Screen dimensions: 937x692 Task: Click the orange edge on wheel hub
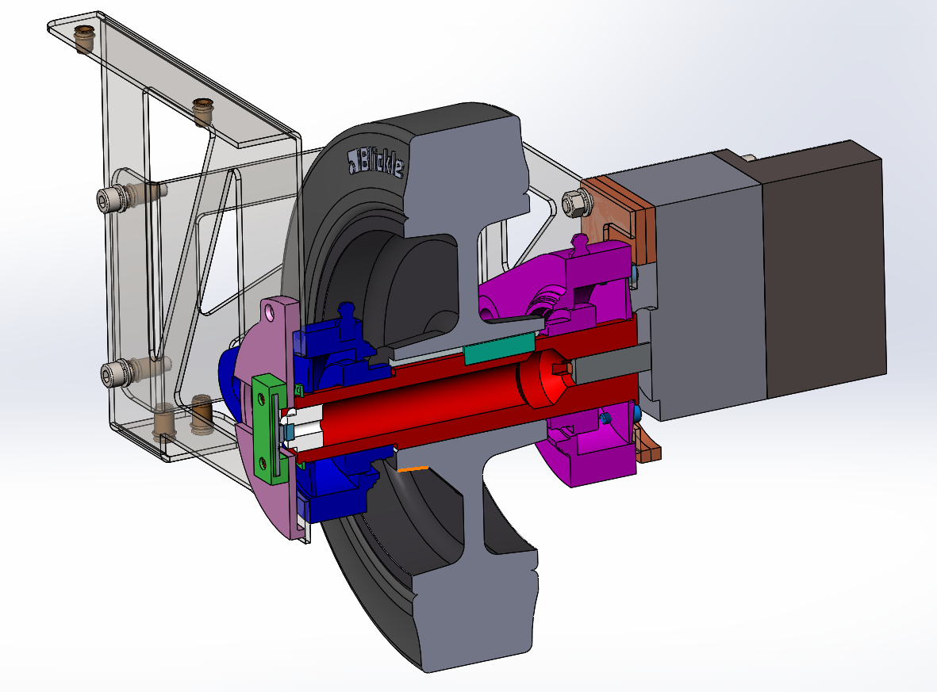413,468
